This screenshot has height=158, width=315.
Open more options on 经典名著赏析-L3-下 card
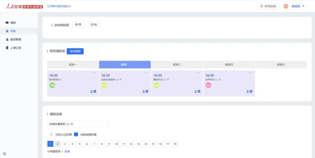[x=146, y=73]
